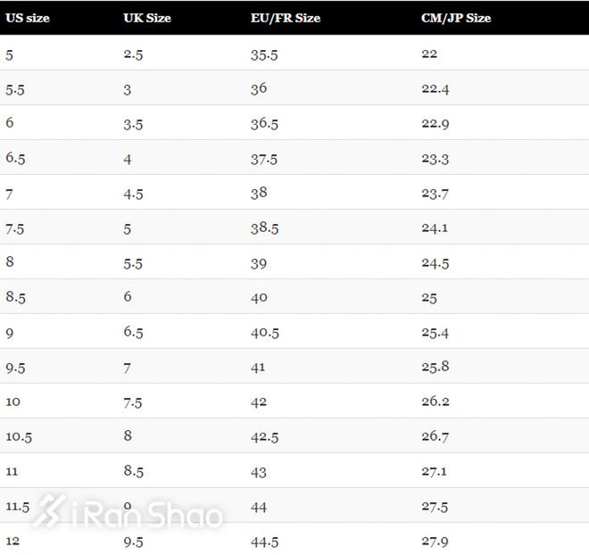Click the 38.5 EU/FR size value
Viewport: 589px width, 555px height.
pos(264,228)
